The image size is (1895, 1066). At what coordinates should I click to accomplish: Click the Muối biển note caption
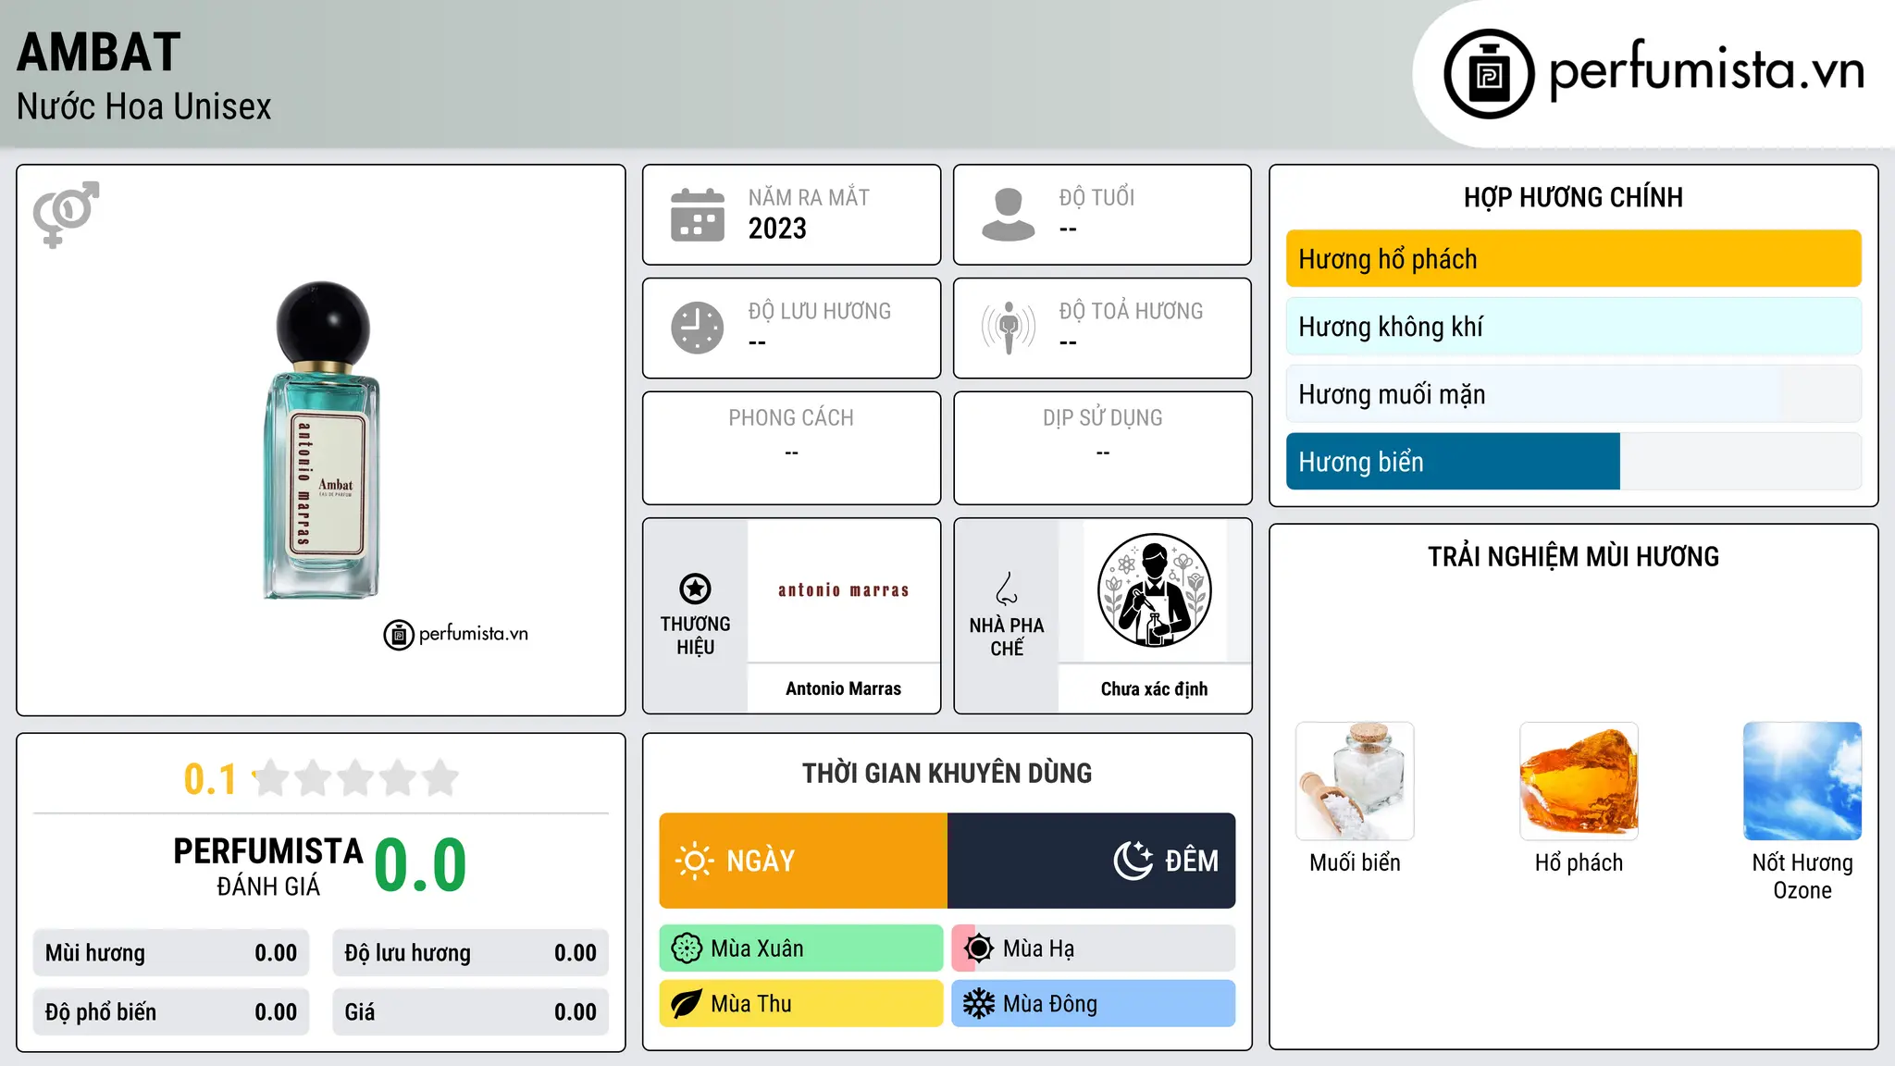click(x=1355, y=862)
